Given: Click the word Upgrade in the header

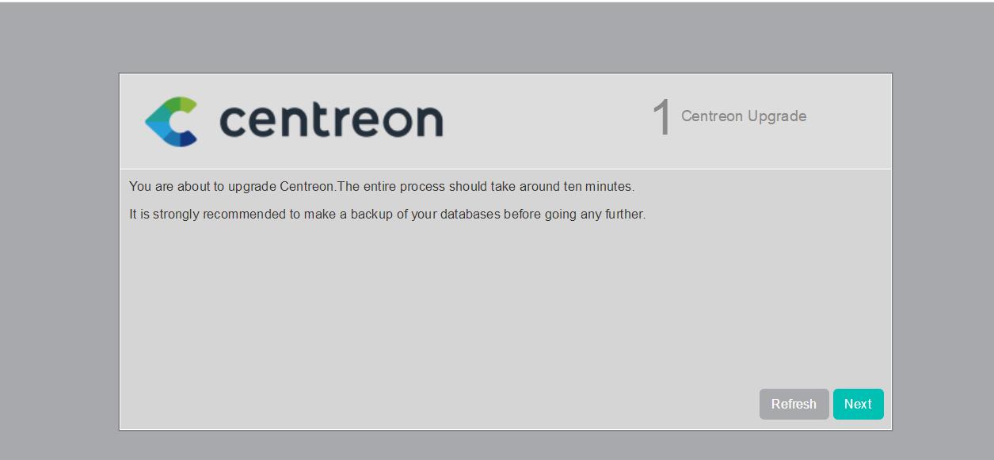Looking at the screenshot, I should pos(776,117).
